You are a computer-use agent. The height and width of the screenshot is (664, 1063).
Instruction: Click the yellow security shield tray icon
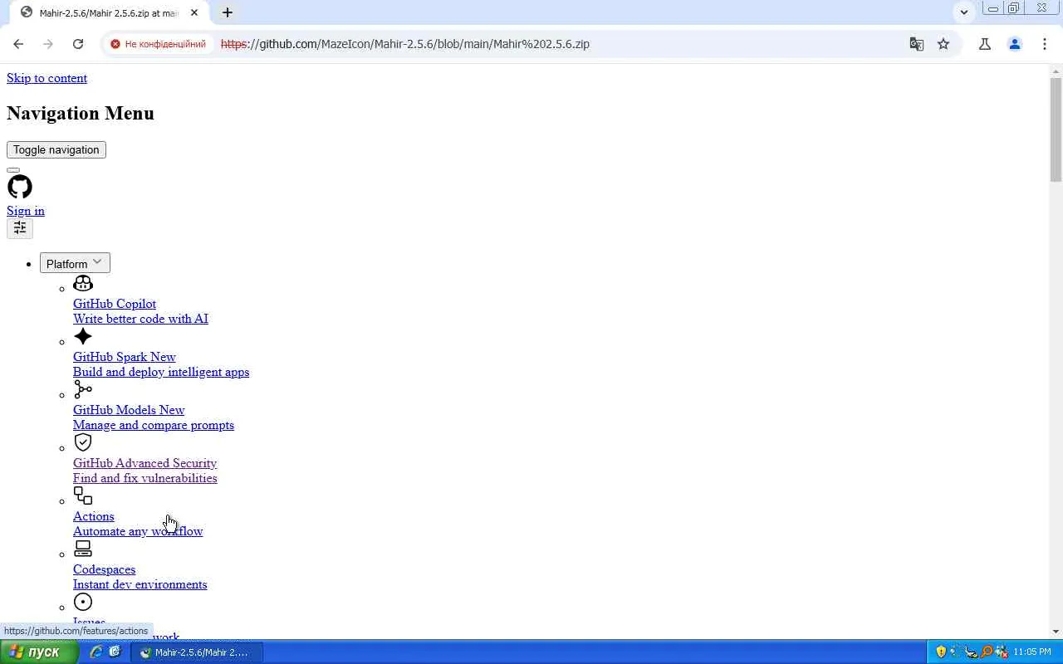(x=941, y=652)
